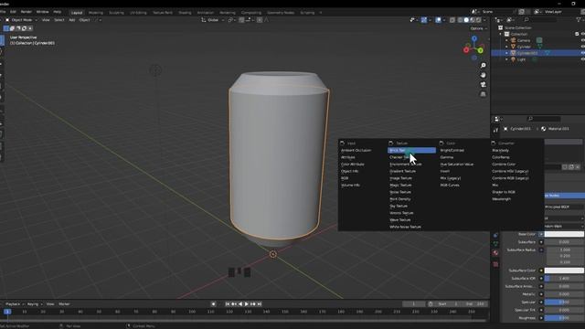This screenshot has height=329, width=585.
Task: Click the viewport zoom magnifier icon
Action: pyautogui.click(x=484, y=66)
